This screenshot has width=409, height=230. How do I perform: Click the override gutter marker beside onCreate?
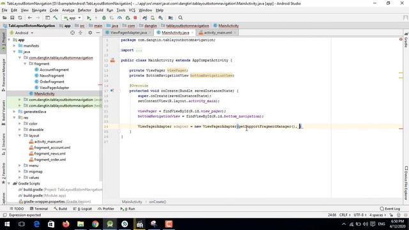(x=112, y=91)
